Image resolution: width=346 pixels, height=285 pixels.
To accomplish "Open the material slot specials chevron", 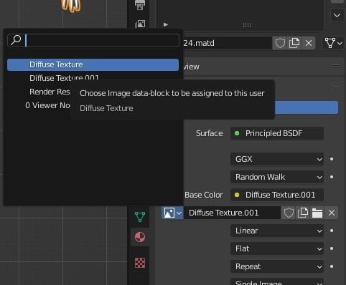I will [337, 15].
